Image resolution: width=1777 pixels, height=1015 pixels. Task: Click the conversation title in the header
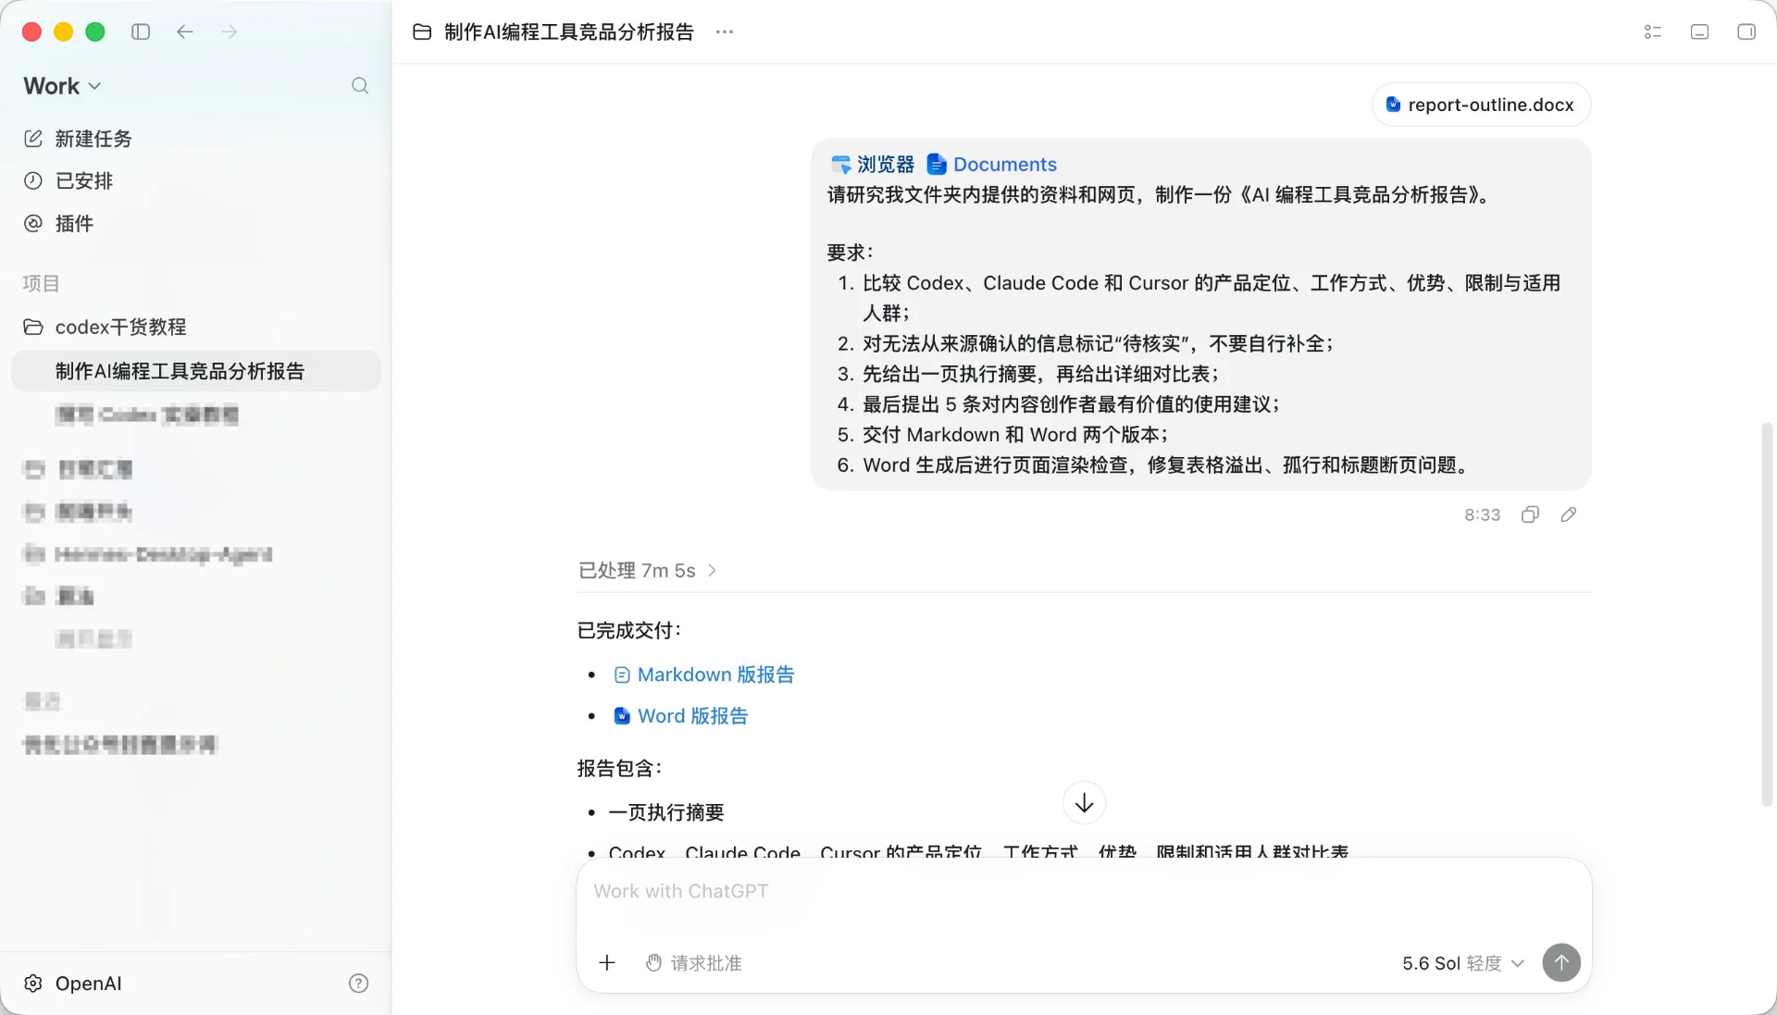pos(568,32)
